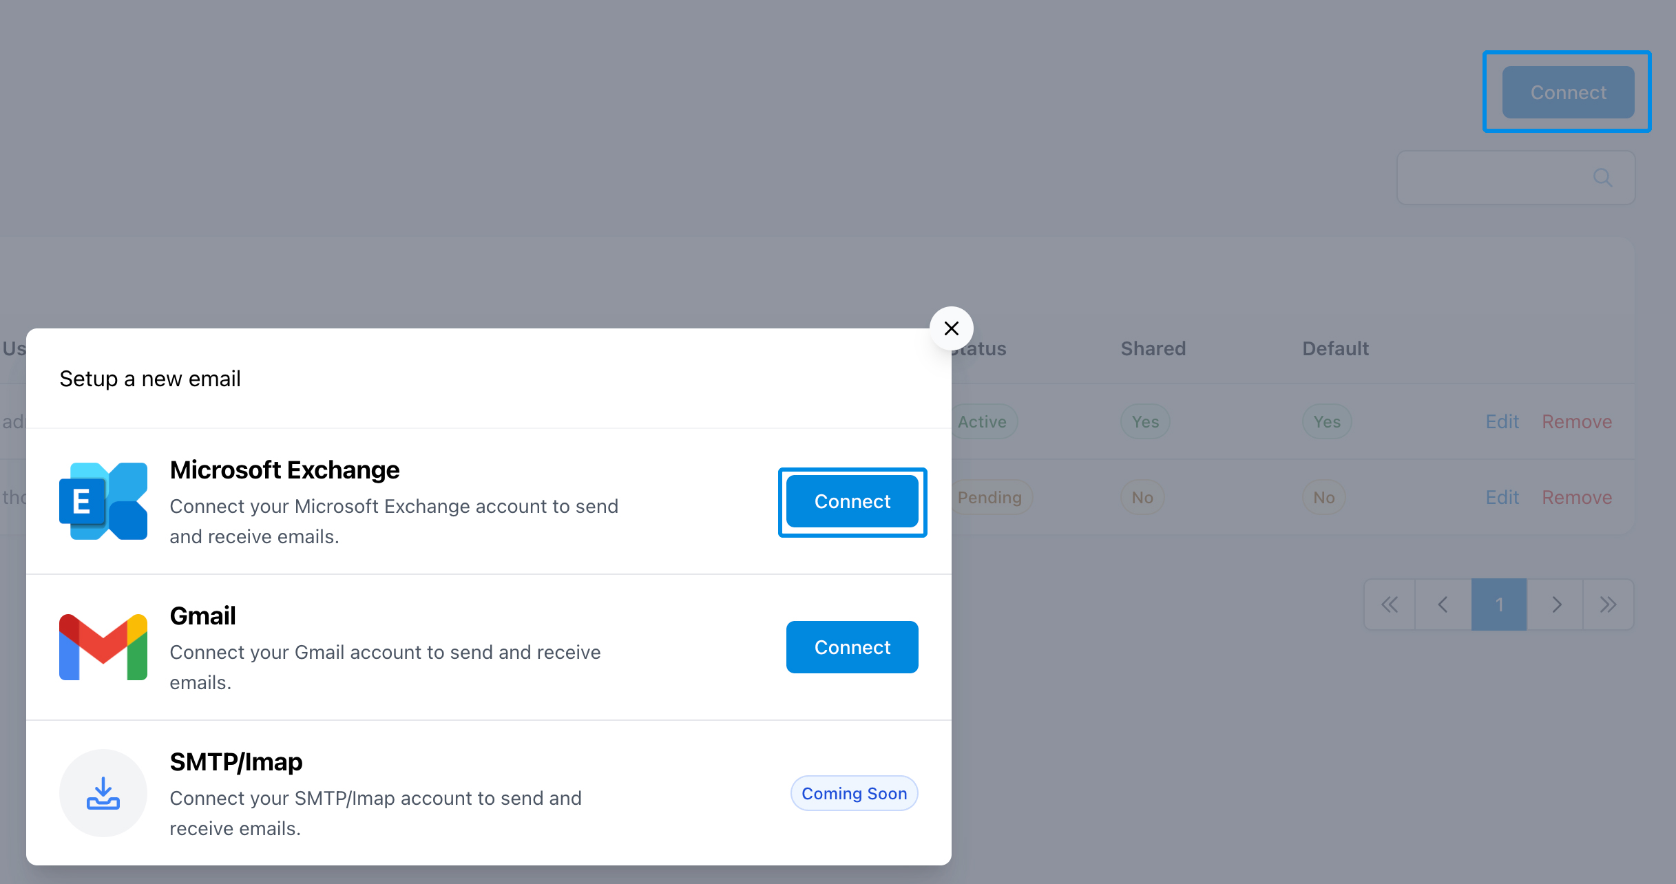Click the No badge under Default
The height and width of the screenshot is (884, 1676).
[x=1324, y=497]
